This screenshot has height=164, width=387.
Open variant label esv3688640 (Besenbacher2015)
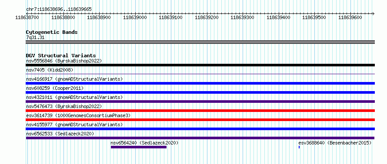[335, 143]
